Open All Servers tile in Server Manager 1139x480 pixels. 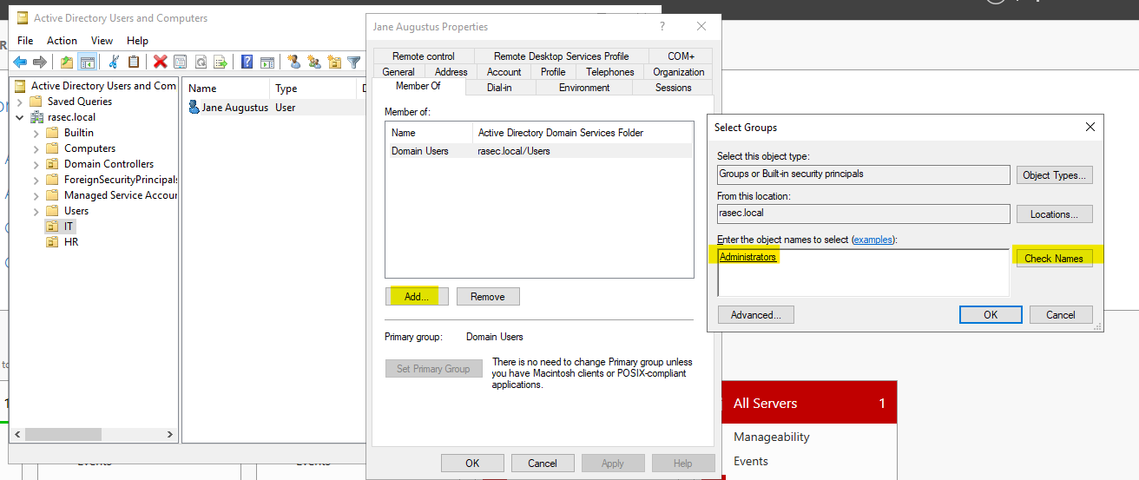[x=809, y=403]
